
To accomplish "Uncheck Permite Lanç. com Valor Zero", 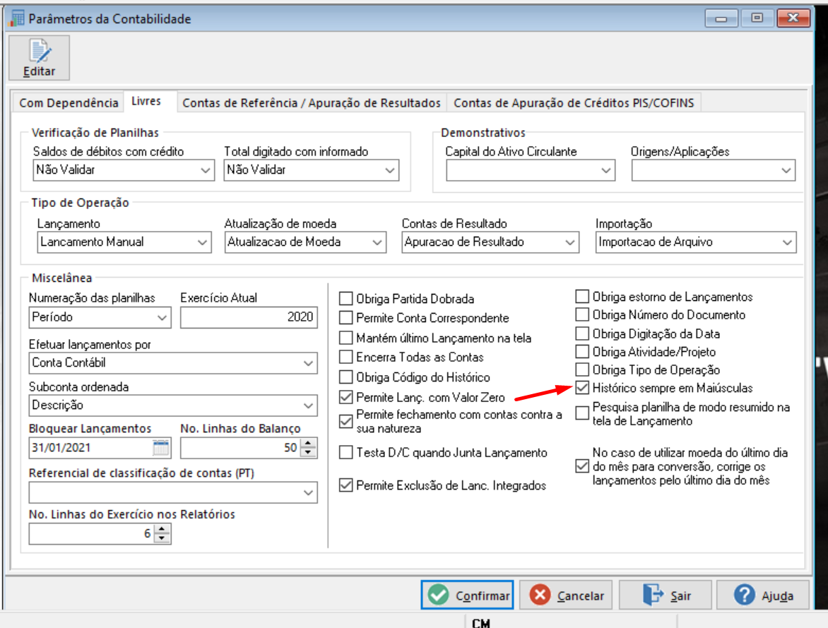I will coord(346,397).
